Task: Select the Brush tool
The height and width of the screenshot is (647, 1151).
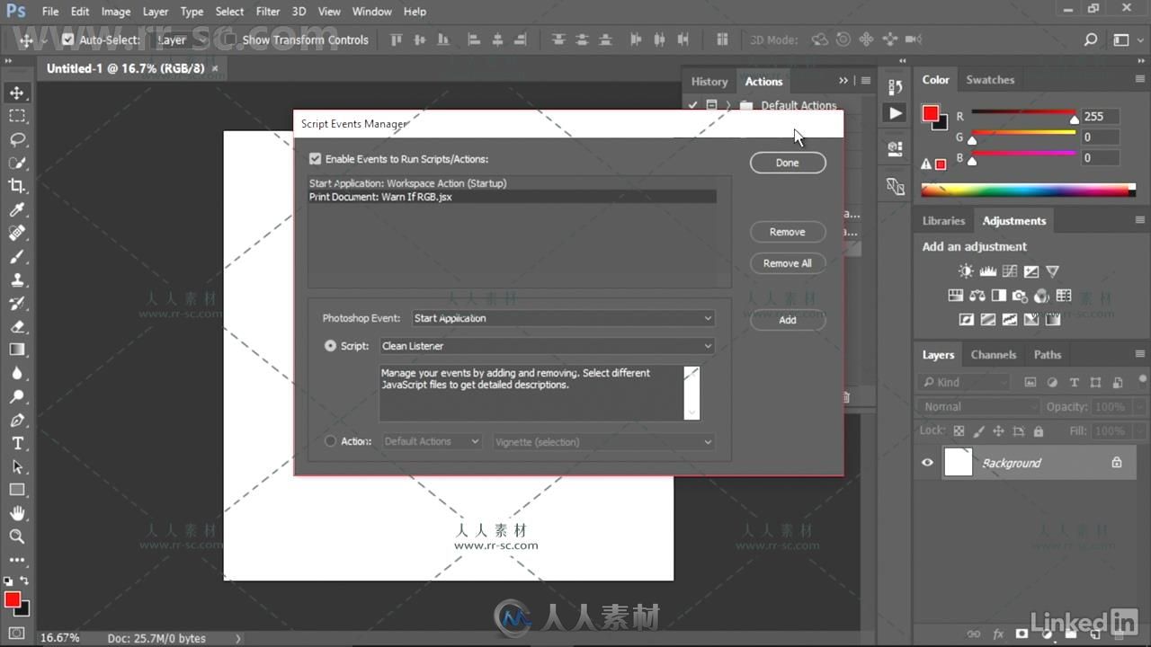Action: click(x=17, y=256)
